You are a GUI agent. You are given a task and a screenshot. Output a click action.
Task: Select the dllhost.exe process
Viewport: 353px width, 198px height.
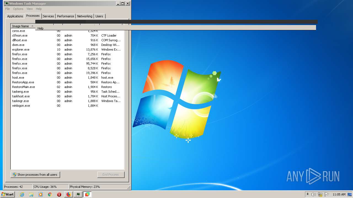68,40
